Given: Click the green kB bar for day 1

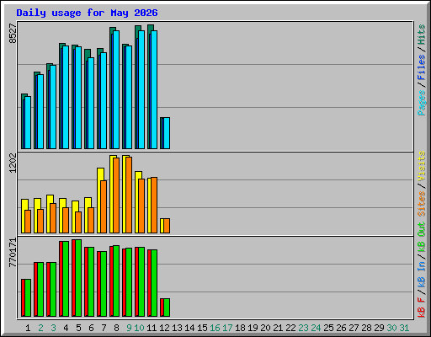Looking at the screenshot, I should tap(28, 298).
